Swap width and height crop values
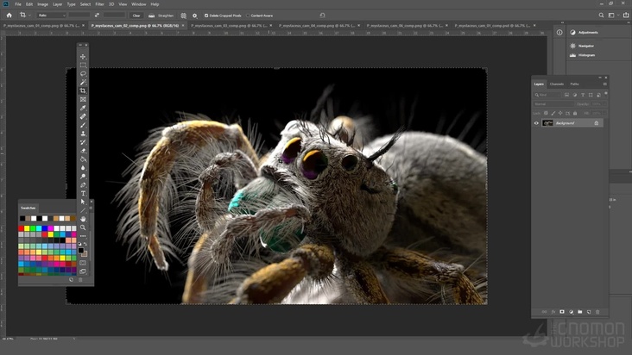This screenshot has width=632, height=355. [x=97, y=16]
